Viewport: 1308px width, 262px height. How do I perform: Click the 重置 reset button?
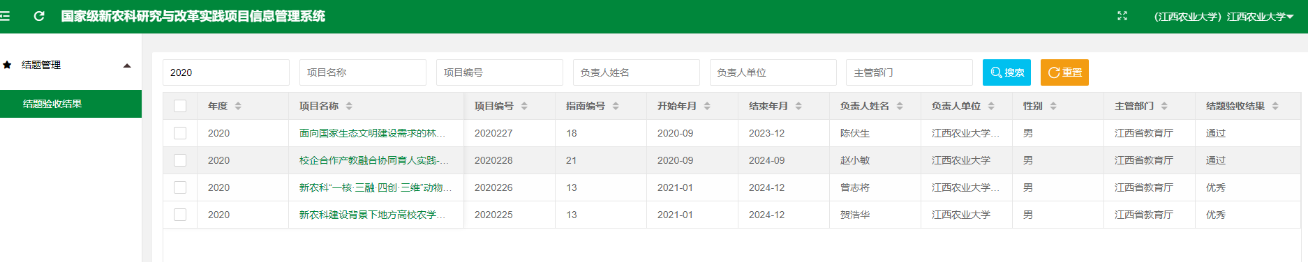pos(1064,72)
